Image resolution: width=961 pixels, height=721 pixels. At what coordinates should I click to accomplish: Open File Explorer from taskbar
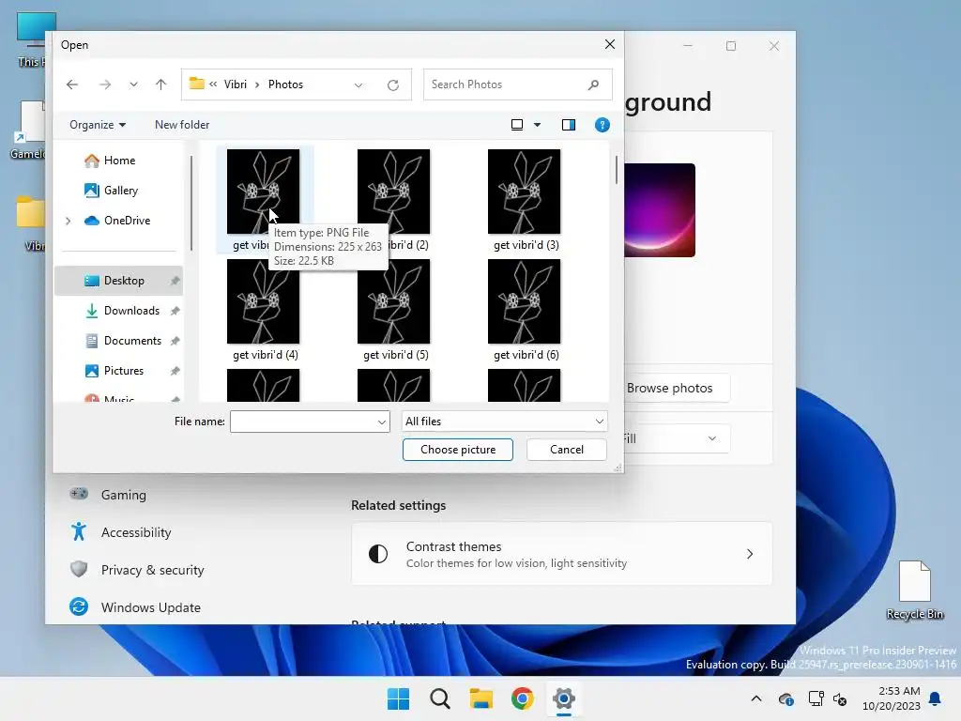pyautogui.click(x=481, y=698)
